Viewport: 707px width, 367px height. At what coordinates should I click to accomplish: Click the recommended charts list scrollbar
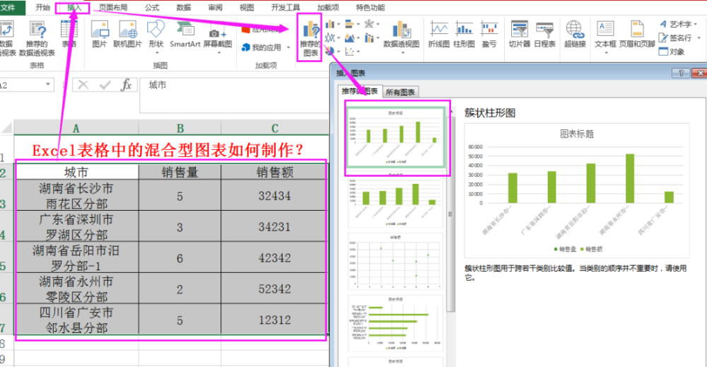tap(450, 214)
